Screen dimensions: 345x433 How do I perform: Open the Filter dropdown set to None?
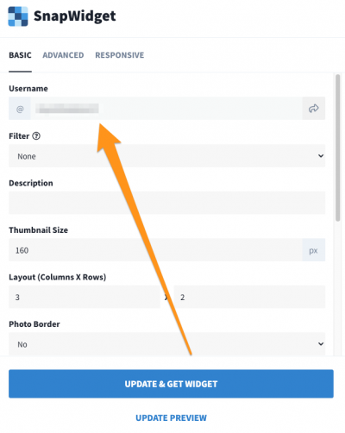tap(166, 156)
